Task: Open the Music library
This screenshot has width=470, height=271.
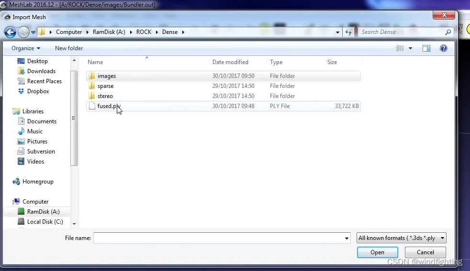Action: pyautogui.click(x=35, y=131)
